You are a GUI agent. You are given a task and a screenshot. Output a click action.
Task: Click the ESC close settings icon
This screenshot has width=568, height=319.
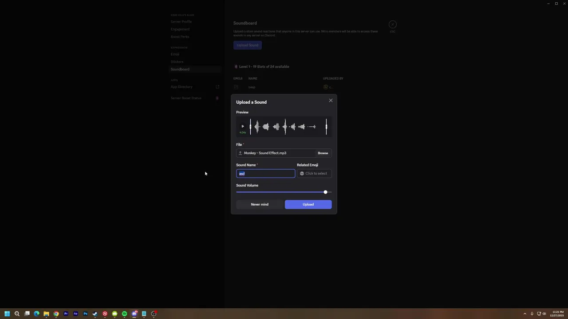[x=392, y=24]
